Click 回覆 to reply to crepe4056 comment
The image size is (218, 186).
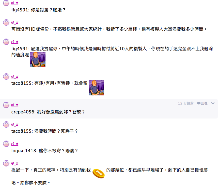pos(204,103)
